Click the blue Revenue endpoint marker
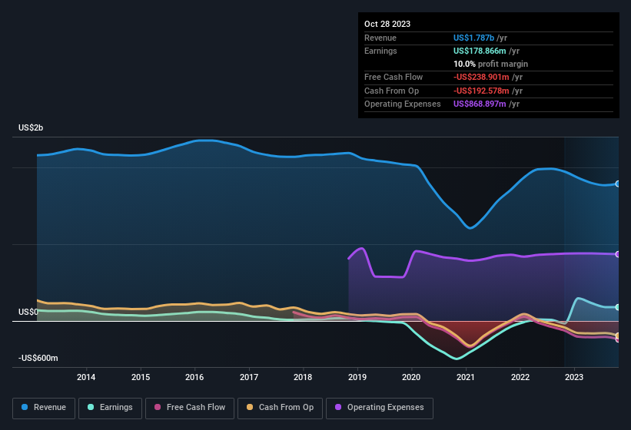Viewport: 631px width, 430px height. (618, 184)
